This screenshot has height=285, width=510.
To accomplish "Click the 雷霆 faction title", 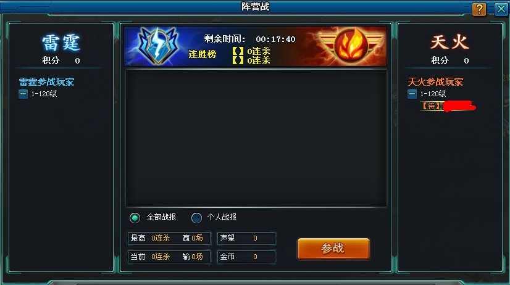I will pos(61,43).
